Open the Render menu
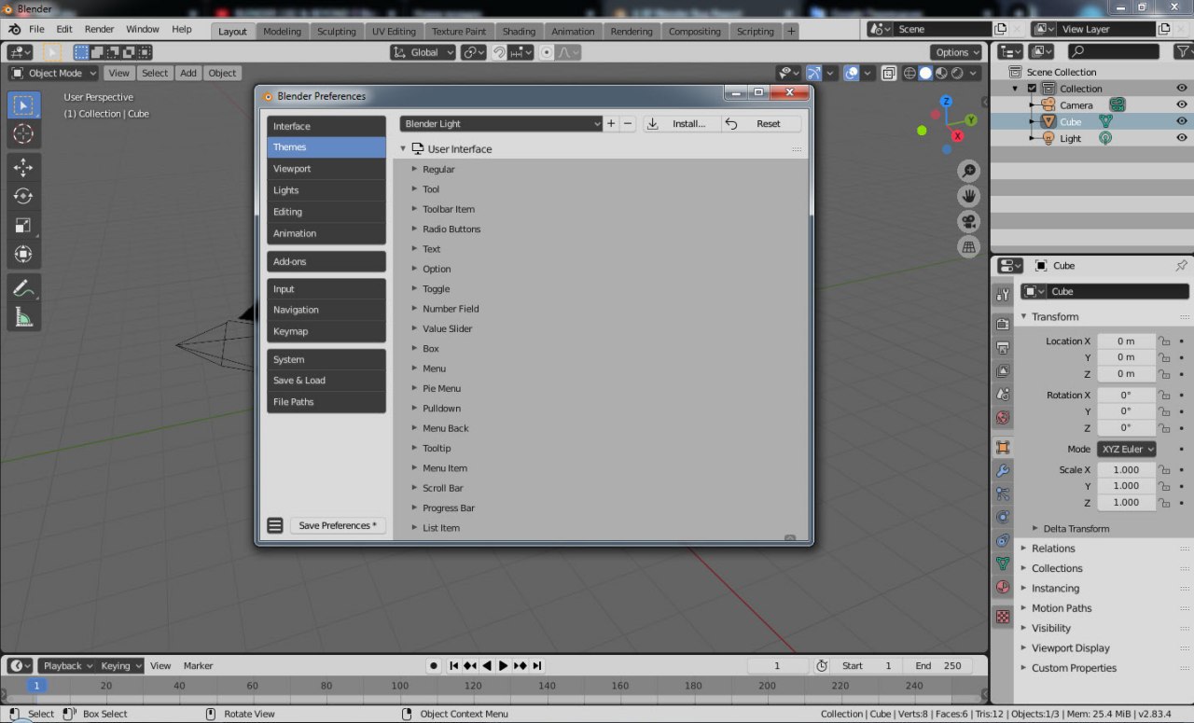Viewport: 1194px width, 723px height. tap(99, 29)
